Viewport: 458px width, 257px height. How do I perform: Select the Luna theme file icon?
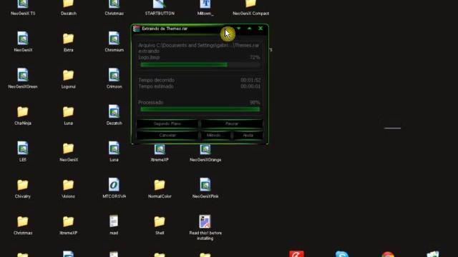pos(114,148)
